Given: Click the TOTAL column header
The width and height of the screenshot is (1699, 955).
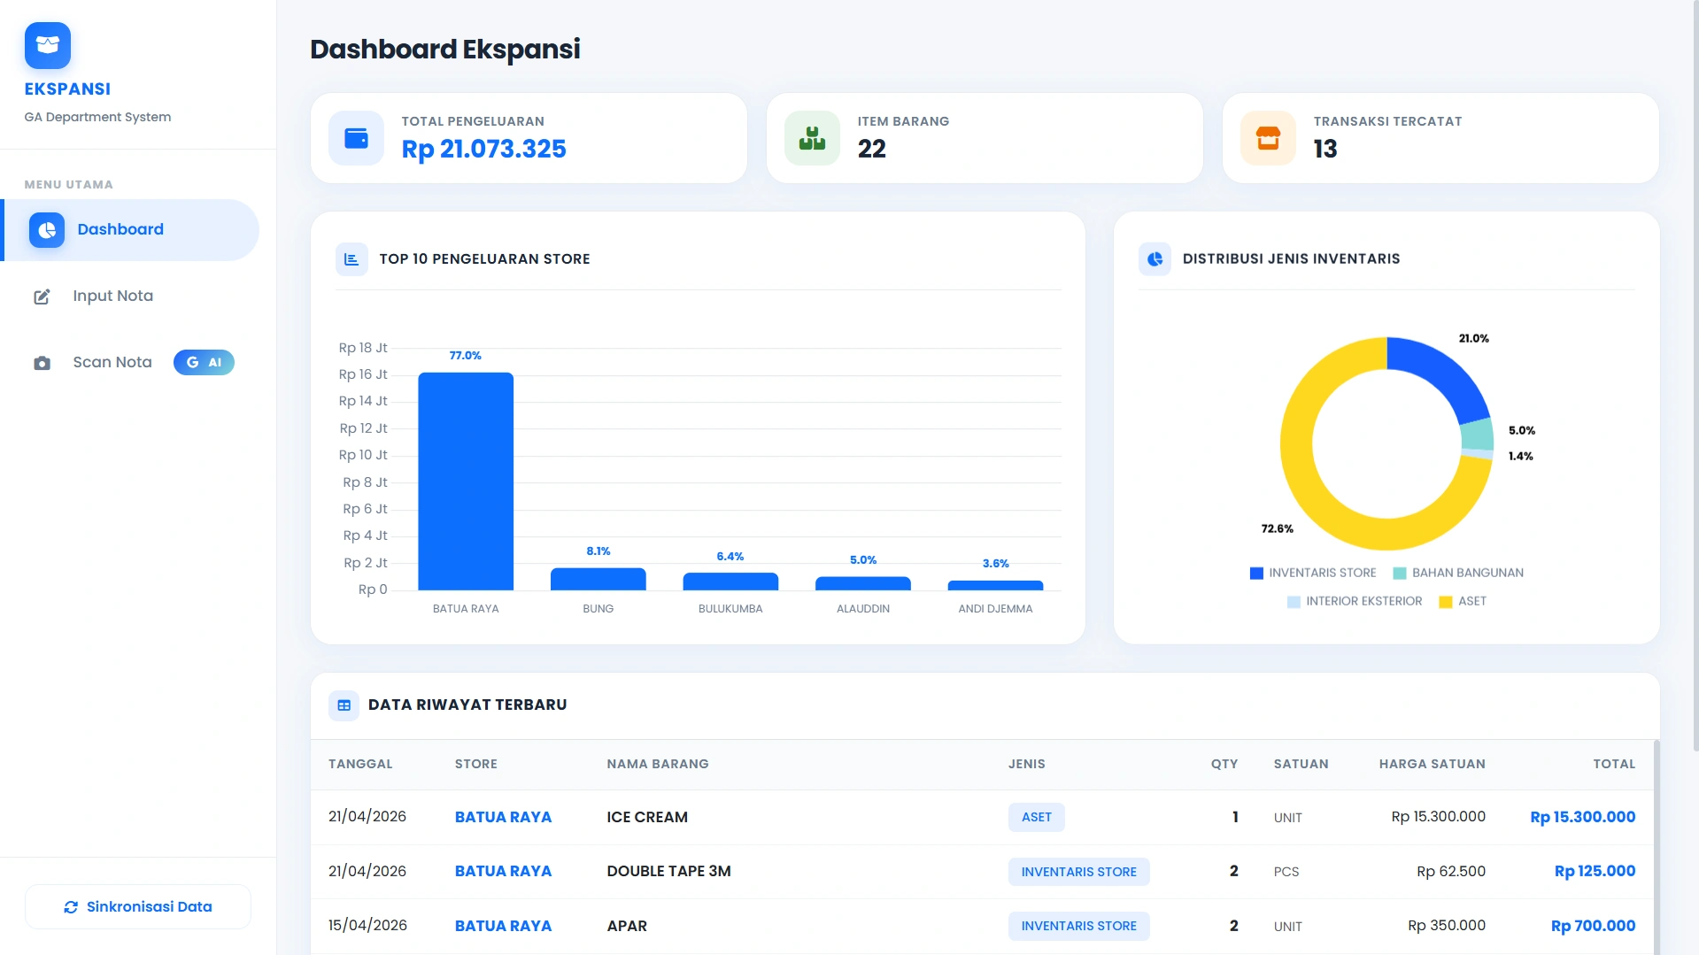Looking at the screenshot, I should click(1614, 764).
